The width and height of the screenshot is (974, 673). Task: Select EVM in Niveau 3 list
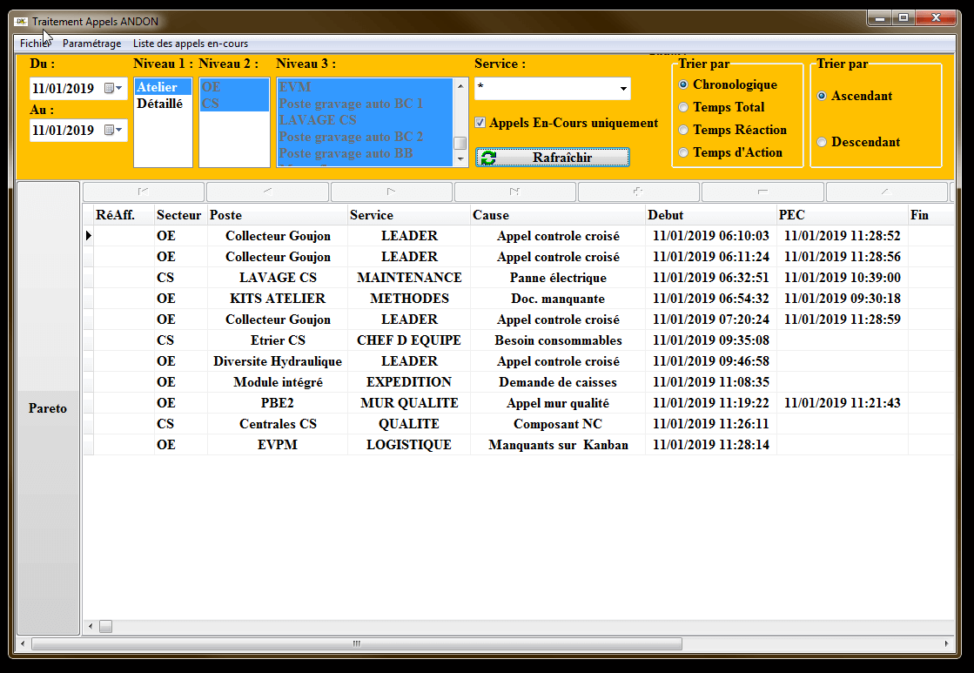pyautogui.click(x=366, y=87)
